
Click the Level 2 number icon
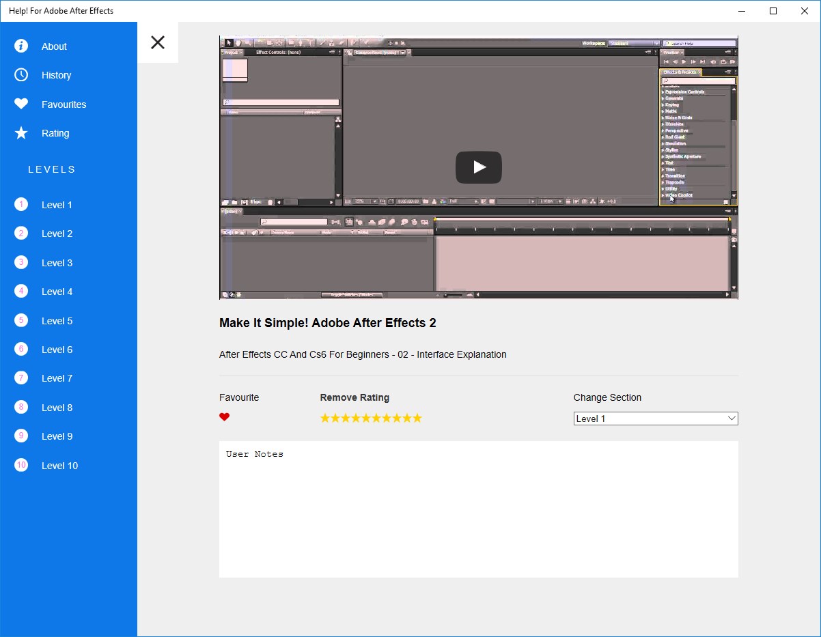point(21,233)
